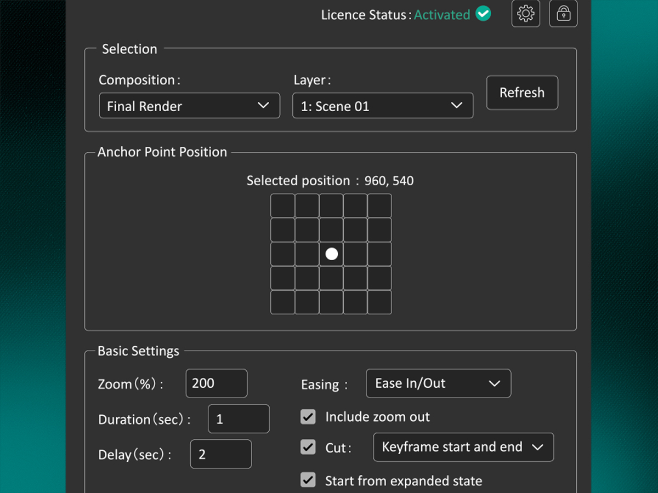The height and width of the screenshot is (493, 658).
Task: Select the center anchor point cell
Action: pos(331,254)
